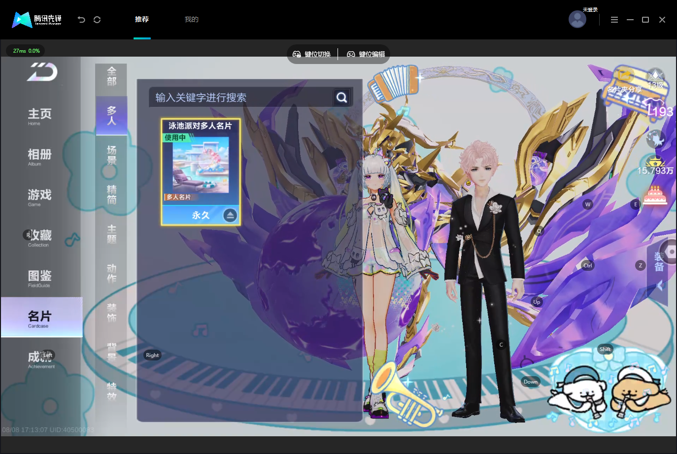Go to 主页 Home in sidebar
Image resolution: width=677 pixels, height=454 pixels.
[x=39, y=116]
